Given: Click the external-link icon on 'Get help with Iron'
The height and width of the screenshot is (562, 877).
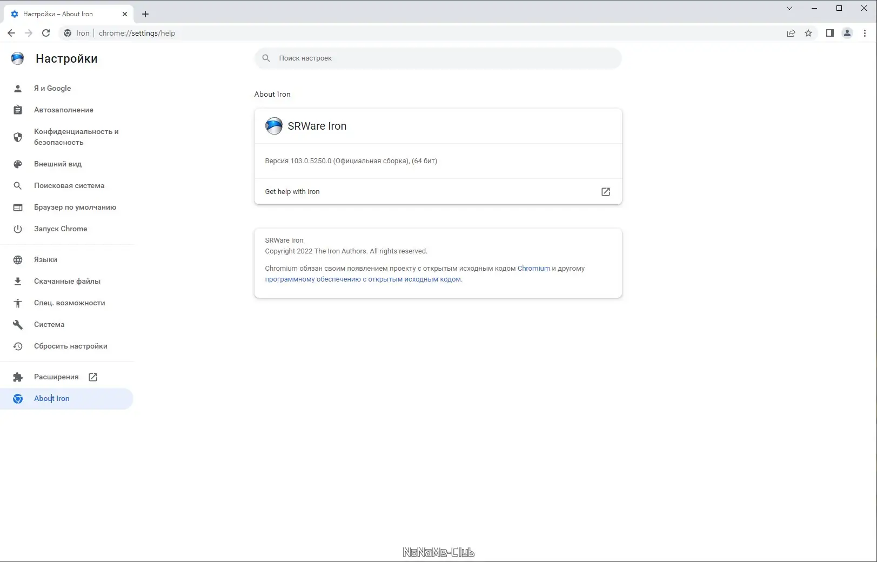Looking at the screenshot, I should coord(606,191).
